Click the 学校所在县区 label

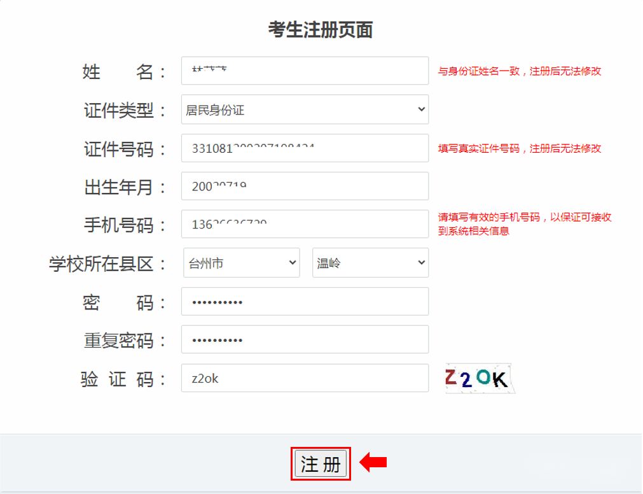(107, 264)
